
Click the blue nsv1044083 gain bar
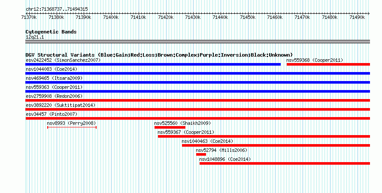197,73
